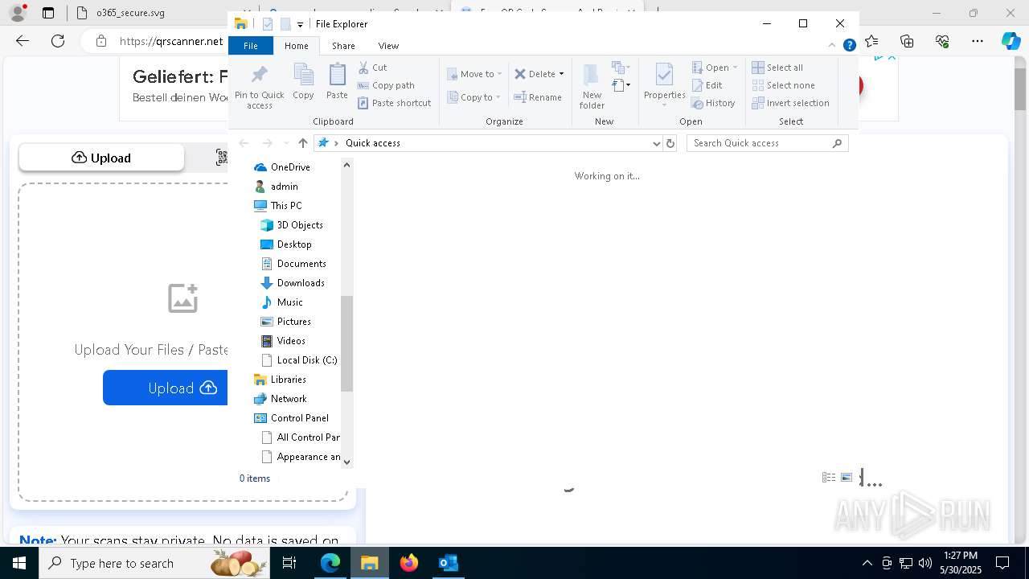Viewport: 1029px width, 579px height.
Task: Select Control Panel in navigation pane
Action: pos(291,418)
